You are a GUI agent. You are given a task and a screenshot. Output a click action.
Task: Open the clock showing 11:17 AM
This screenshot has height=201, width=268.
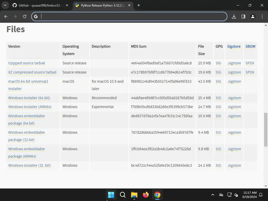[x=249, y=195]
